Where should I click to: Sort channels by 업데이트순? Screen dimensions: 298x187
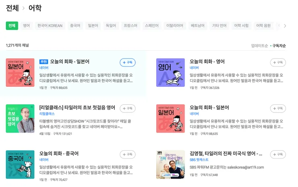pos(259,46)
